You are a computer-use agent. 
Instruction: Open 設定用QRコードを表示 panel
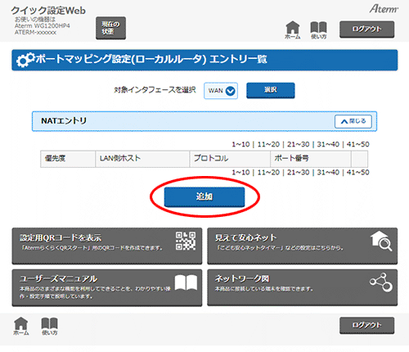pyautogui.click(x=107, y=246)
